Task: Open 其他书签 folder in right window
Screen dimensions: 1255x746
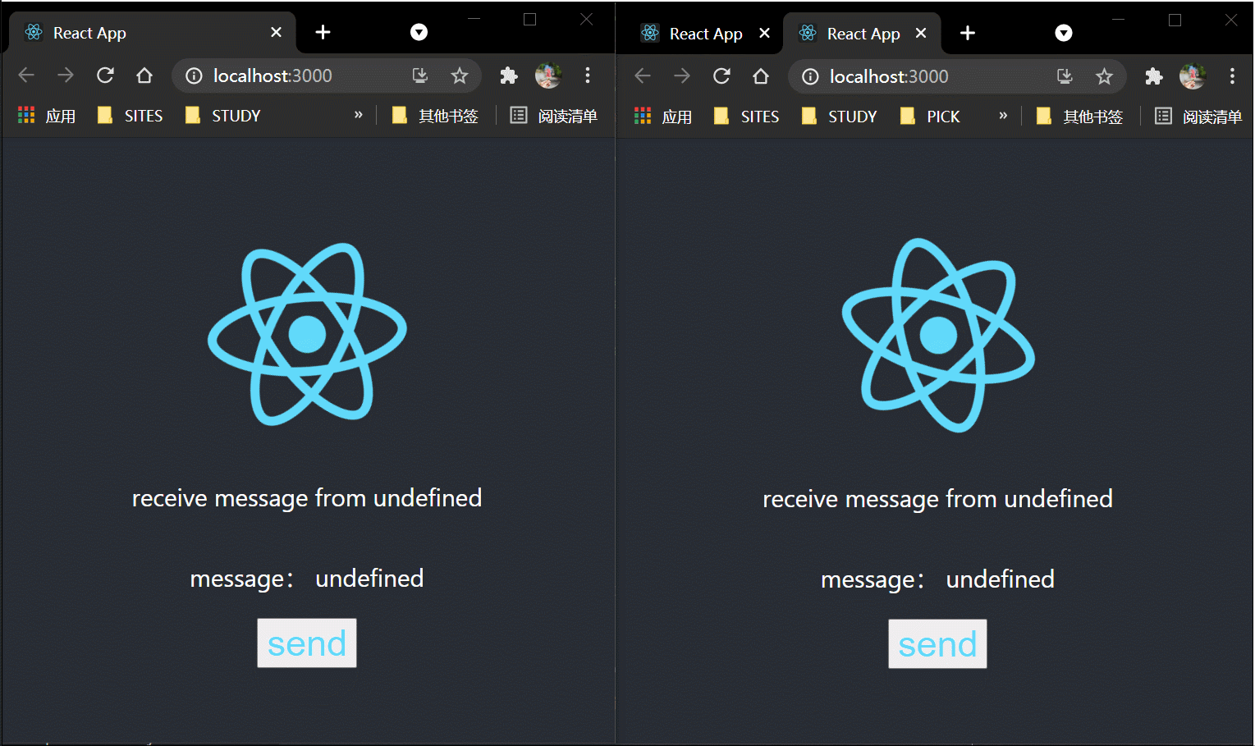Action: 1080,117
